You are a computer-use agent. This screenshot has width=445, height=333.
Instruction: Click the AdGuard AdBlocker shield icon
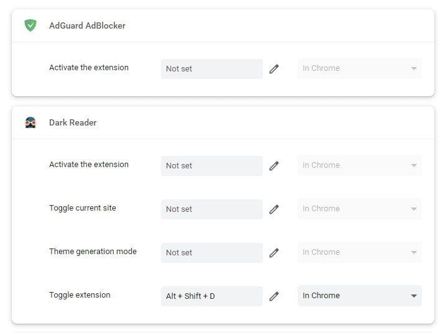[30, 25]
